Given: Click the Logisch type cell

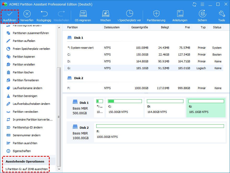Looking at the screenshot, I should pyautogui.click(x=201, y=68).
